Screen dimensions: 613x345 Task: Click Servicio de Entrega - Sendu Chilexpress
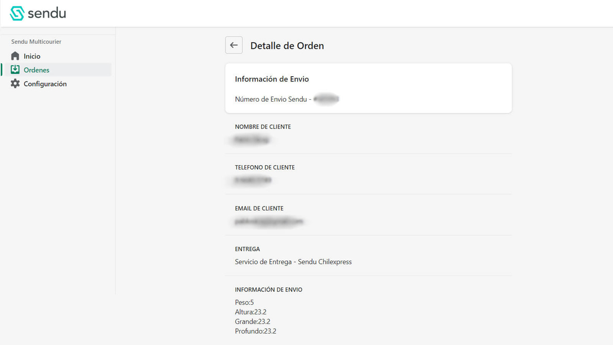[x=294, y=262]
